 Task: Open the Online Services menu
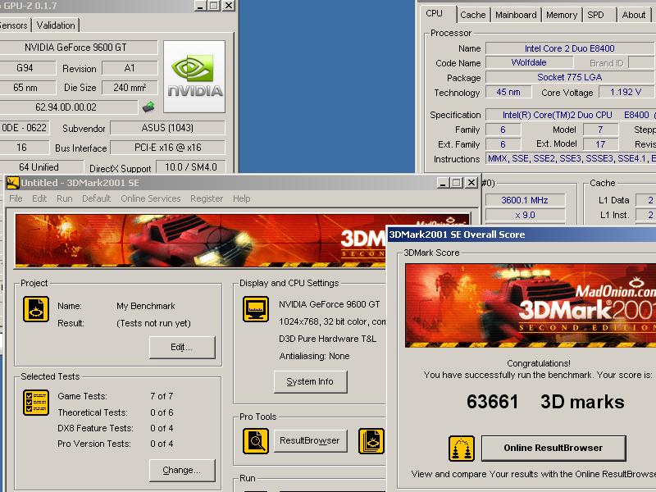click(151, 198)
